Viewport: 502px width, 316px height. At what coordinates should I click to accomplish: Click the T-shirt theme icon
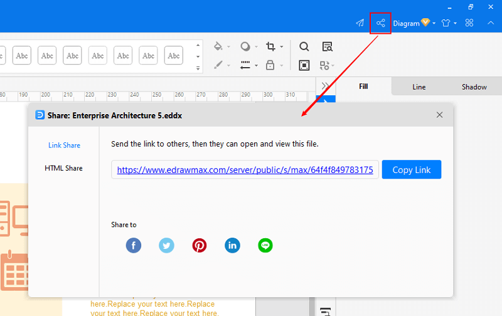tap(446, 23)
